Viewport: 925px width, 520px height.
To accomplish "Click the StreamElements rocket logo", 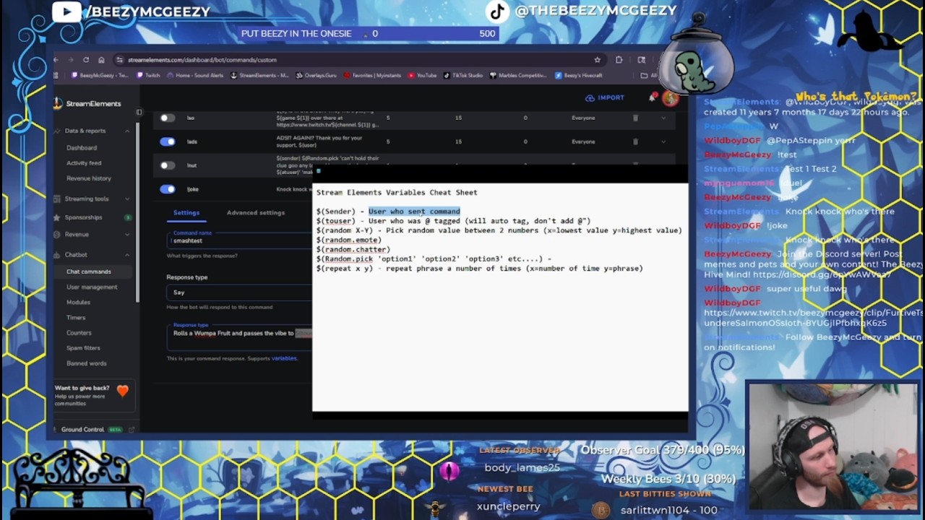I will [58, 103].
